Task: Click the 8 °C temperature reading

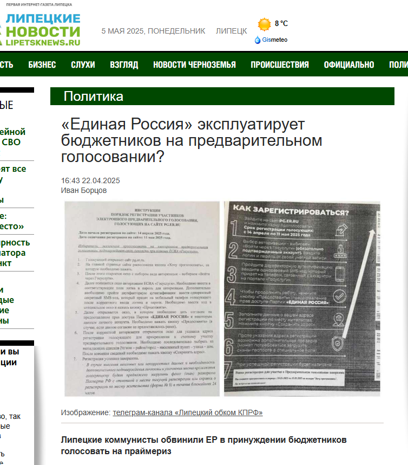Action: [x=281, y=23]
